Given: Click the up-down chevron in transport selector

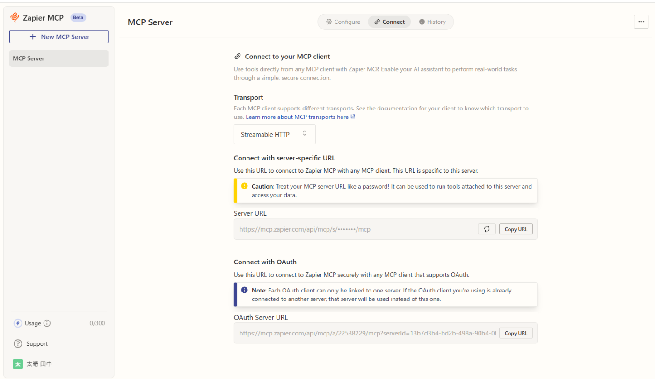Looking at the screenshot, I should (305, 133).
